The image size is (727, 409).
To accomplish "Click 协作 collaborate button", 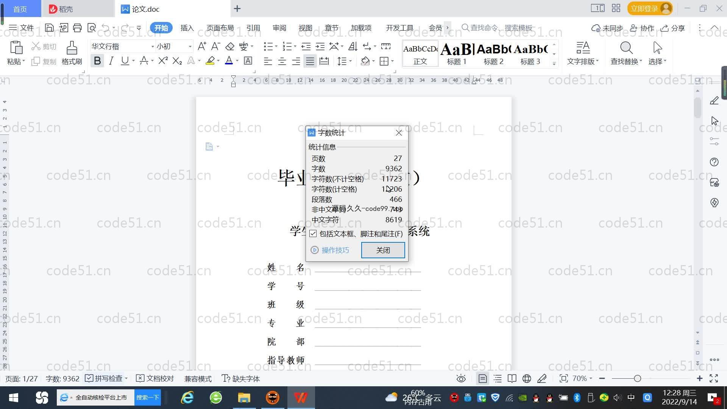I will [642, 28].
